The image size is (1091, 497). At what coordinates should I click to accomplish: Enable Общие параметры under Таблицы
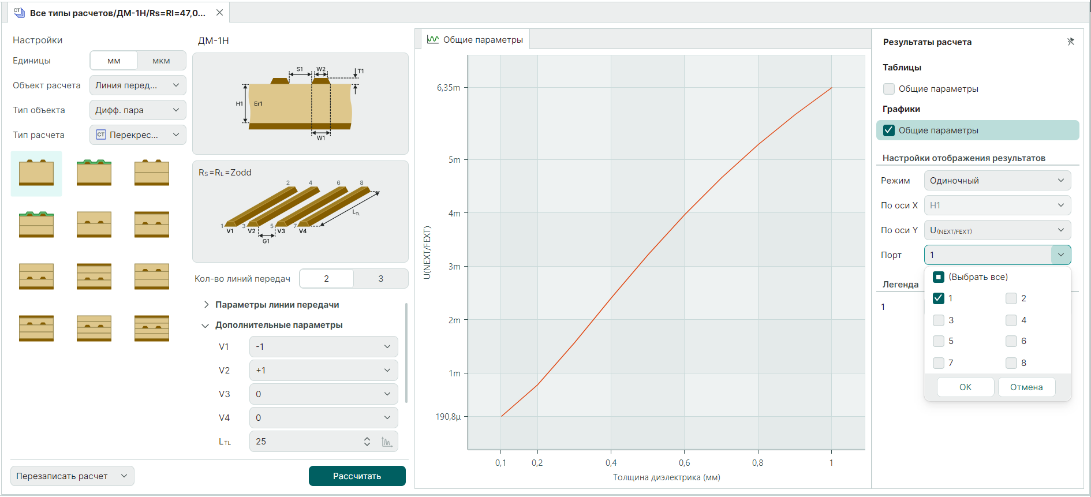(889, 89)
